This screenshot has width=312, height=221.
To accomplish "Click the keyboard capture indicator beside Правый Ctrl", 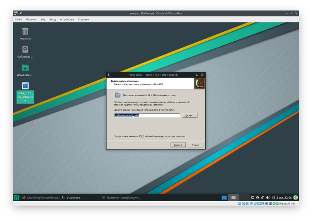I will pyautogui.click(x=278, y=204).
